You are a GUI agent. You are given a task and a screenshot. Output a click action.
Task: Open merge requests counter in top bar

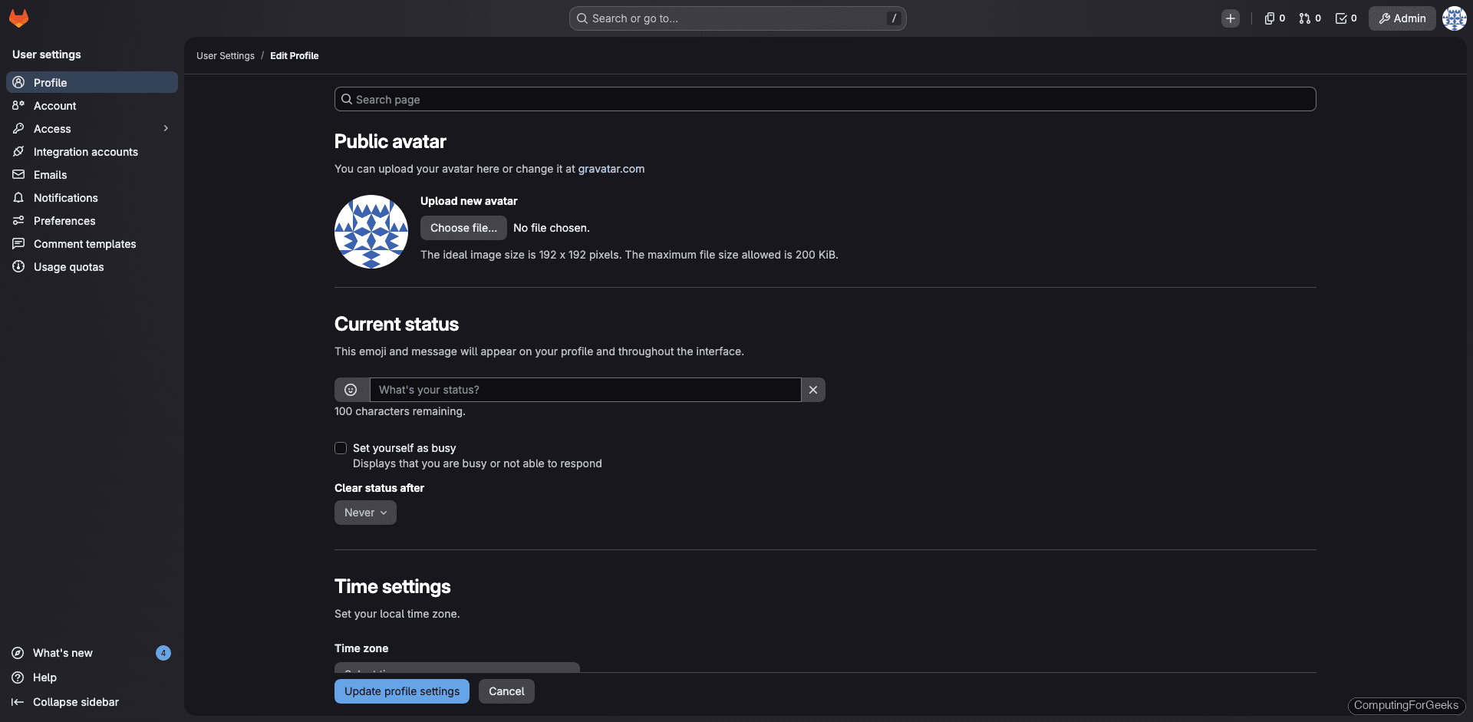point(1310,18)
